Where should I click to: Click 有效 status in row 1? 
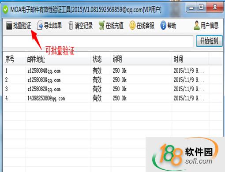97,71
